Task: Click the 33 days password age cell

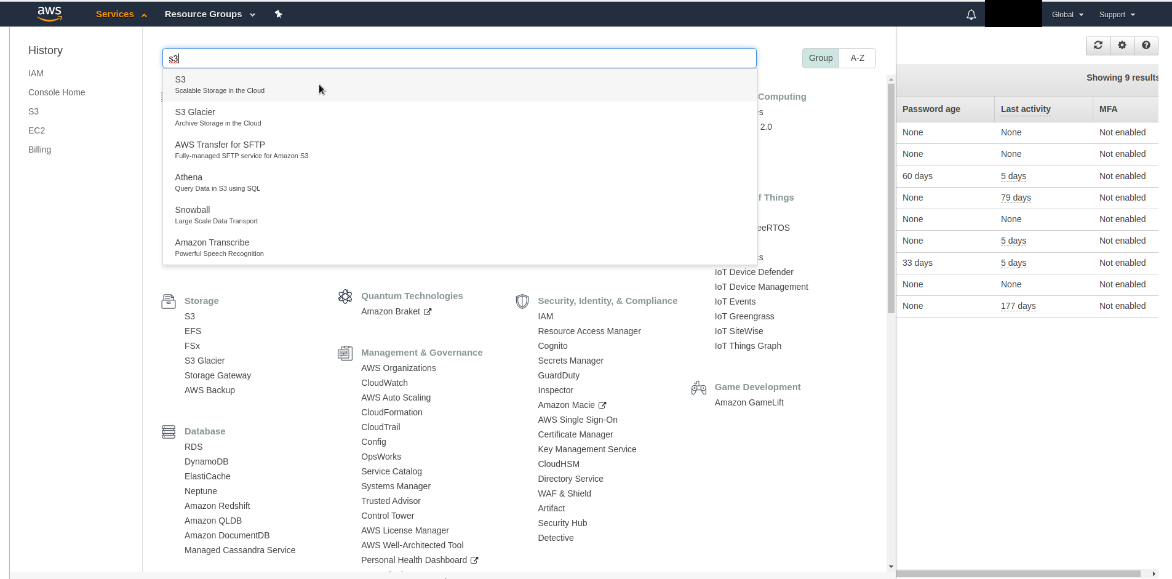Action: click(x=917, y=263)
